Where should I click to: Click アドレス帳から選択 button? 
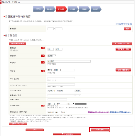17,43
